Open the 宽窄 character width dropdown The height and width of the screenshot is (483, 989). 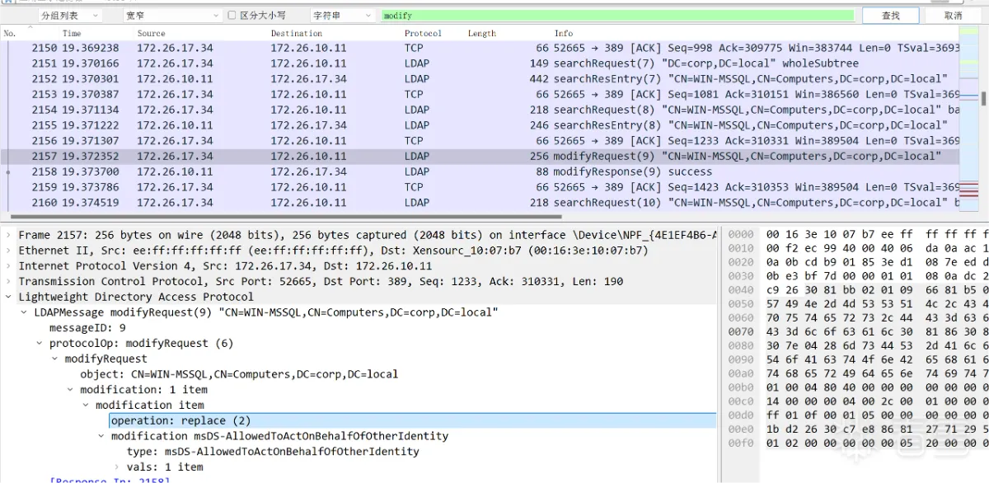tap(171, 16)
